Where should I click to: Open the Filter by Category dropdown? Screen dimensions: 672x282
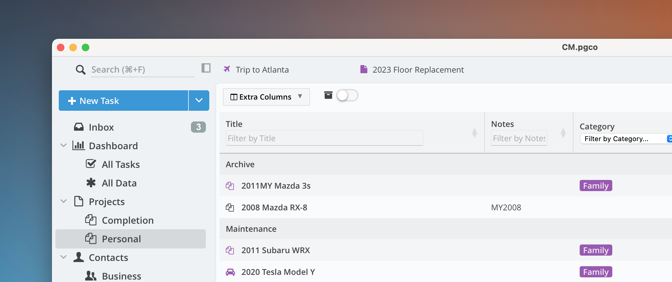(x=625, y=139)
